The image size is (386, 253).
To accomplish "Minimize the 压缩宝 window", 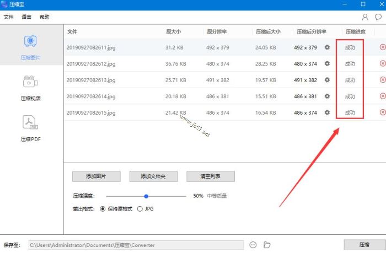I will 345,4.
